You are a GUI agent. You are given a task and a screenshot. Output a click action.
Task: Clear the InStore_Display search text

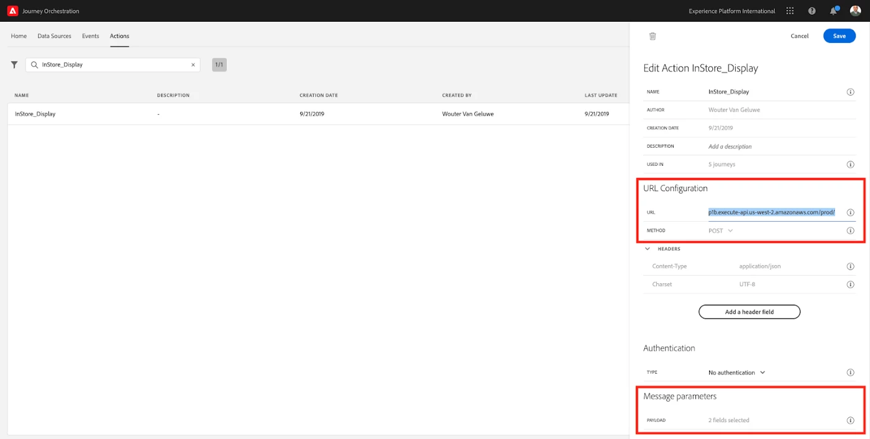click(x=193, y=65)
